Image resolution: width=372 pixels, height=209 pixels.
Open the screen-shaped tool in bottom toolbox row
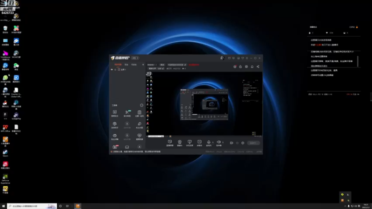tap(127, 147)
